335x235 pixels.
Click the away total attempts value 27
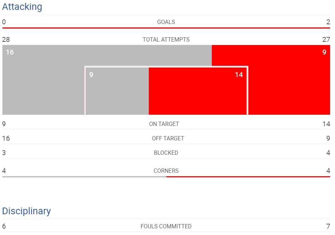(x=326, y=40)
